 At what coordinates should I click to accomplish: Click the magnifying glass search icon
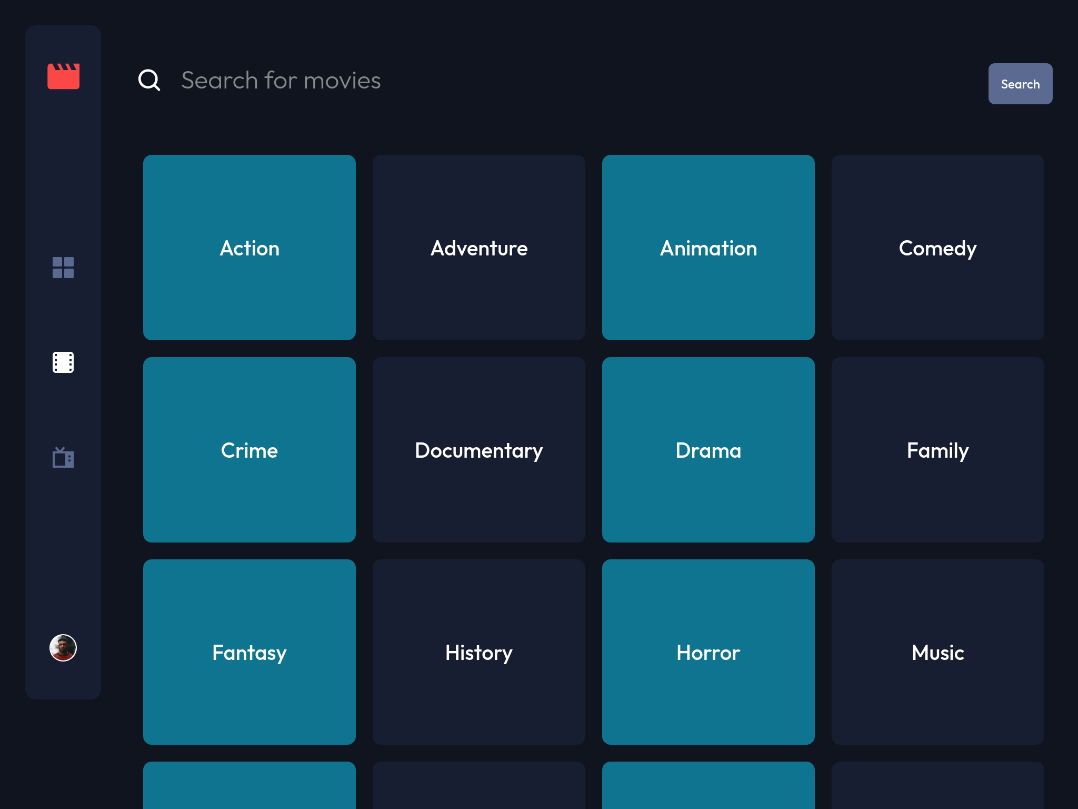(x=149, y=80)
